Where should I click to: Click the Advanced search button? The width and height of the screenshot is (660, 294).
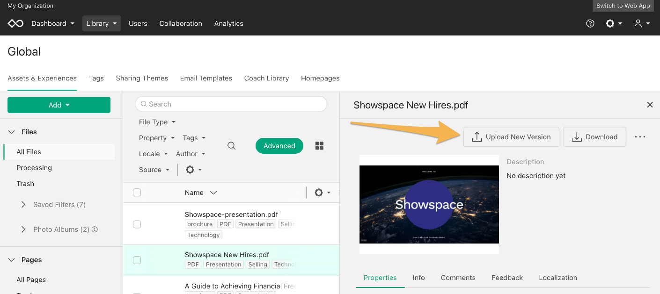point(279,146)
